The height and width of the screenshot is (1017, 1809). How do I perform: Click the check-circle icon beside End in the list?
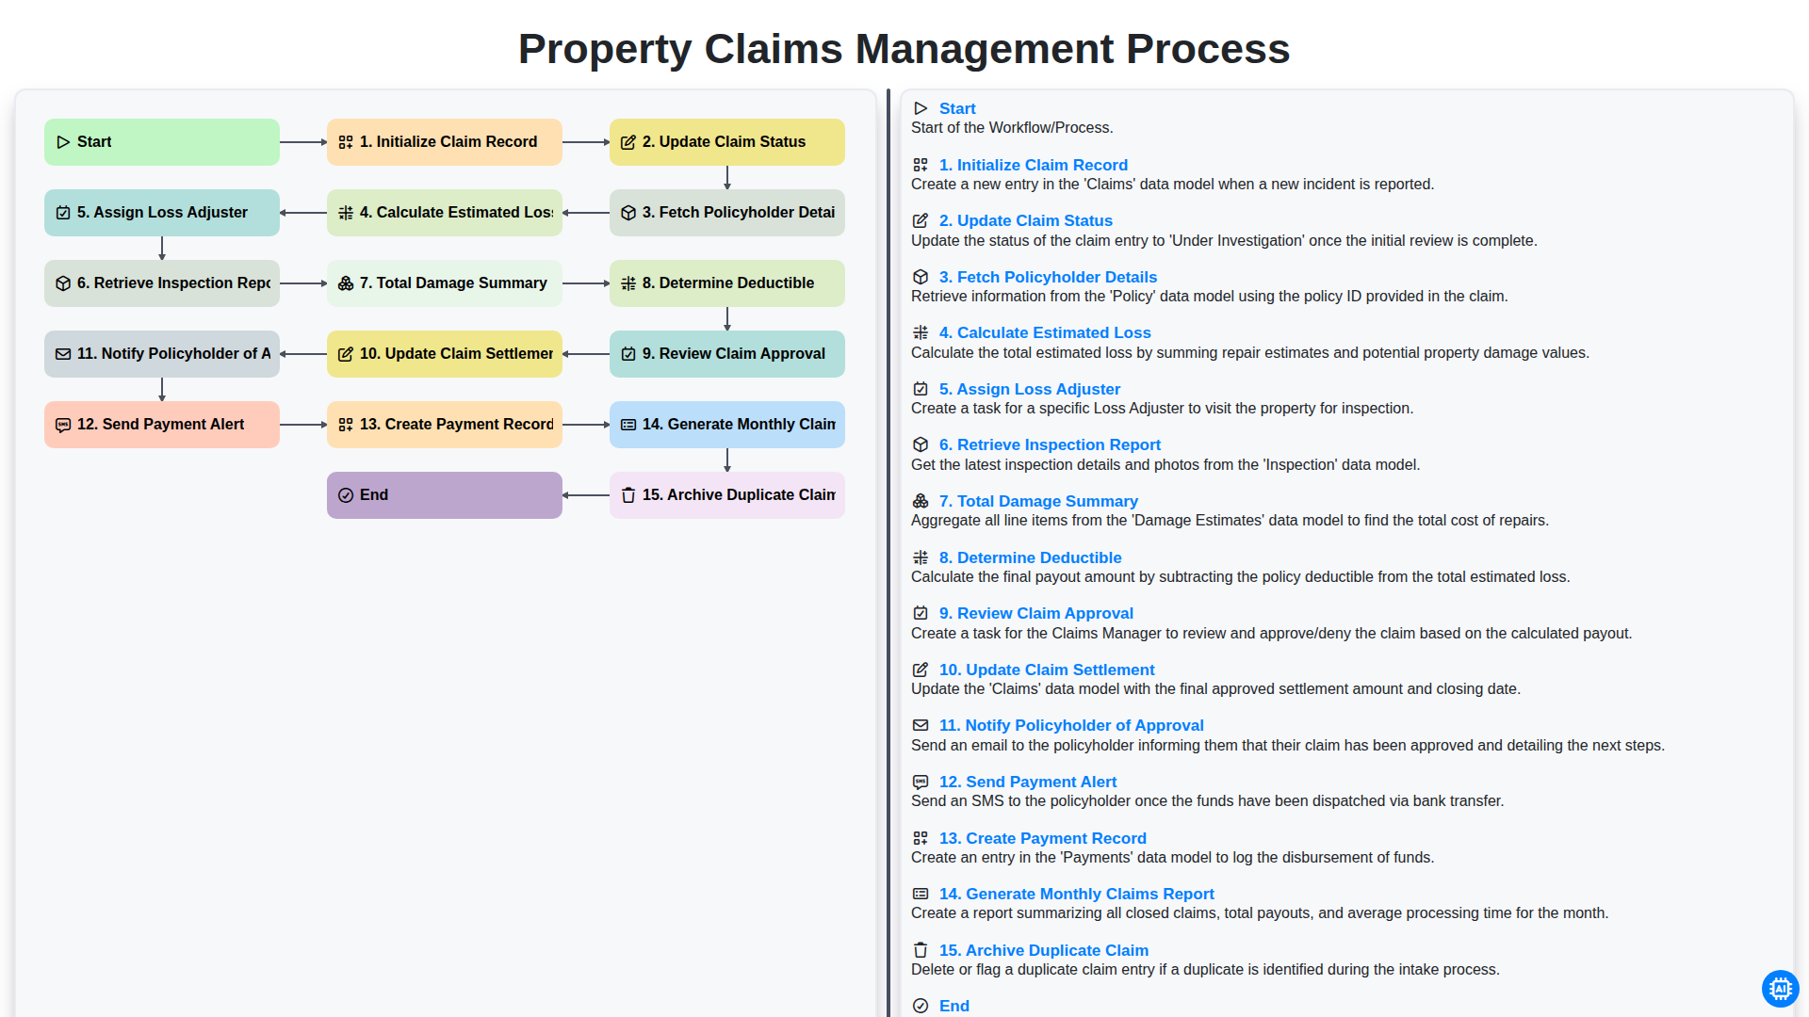(921, 1006)
